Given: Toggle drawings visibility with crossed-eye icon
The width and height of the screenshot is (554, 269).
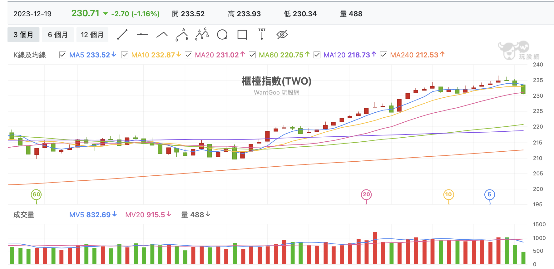Looking at the screenshot, I should pyautogui.click(x=282, y=35).
